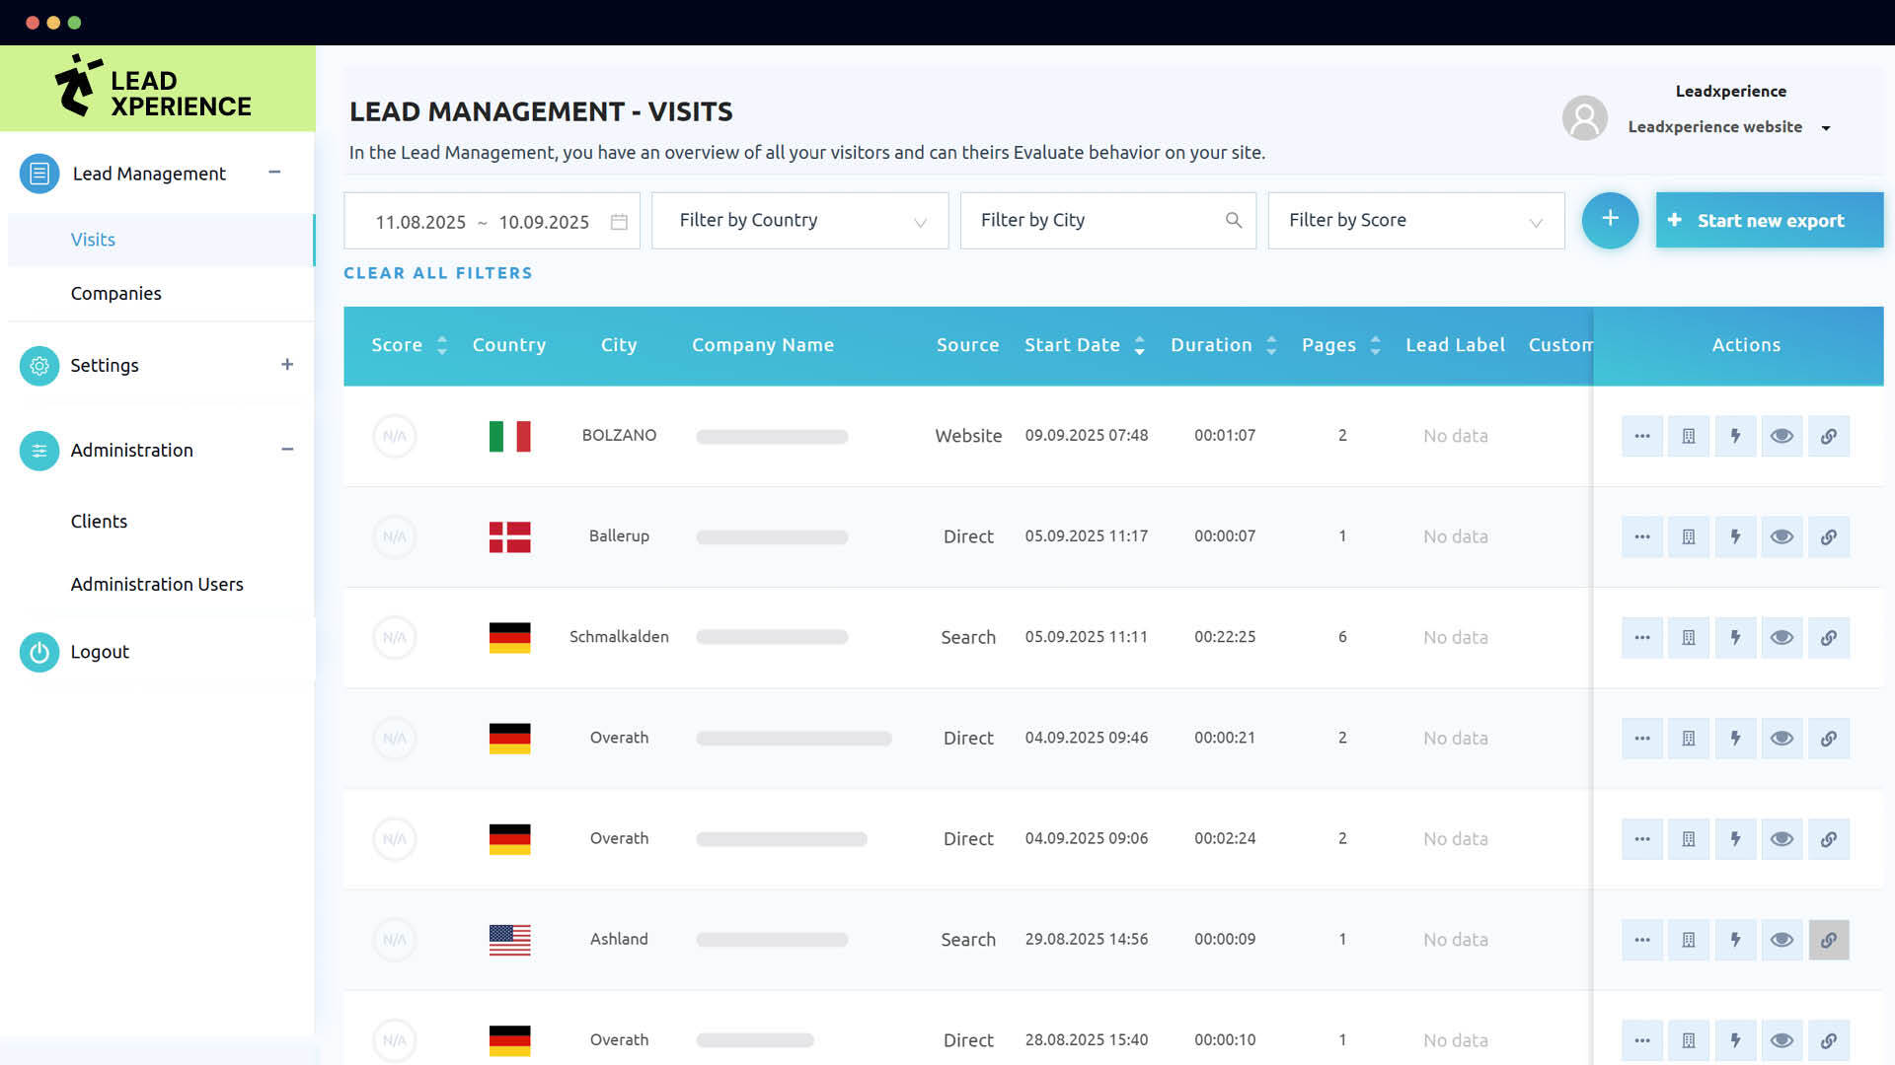Click CLEAR ALL FILTERS link

pyautogui.click(x=438, y=273)
